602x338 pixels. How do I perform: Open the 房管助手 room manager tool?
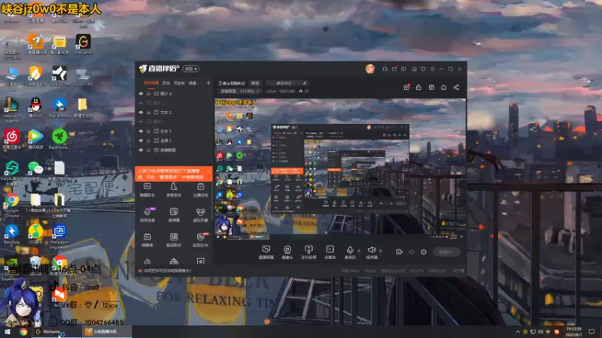(x=174, y=190)
